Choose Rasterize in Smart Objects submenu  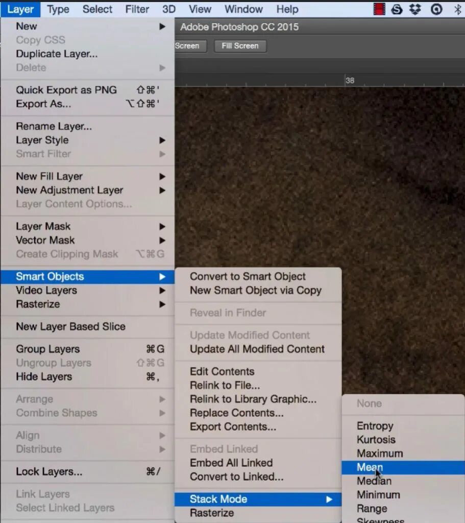(x=258, y=513)
